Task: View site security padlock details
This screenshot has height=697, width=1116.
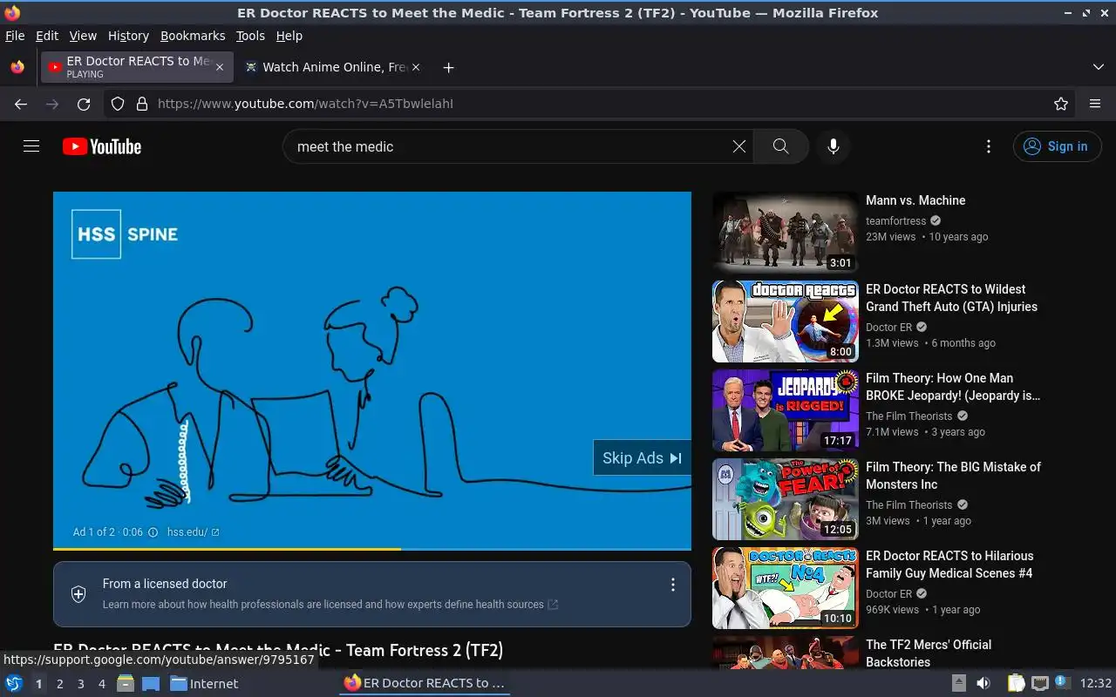Action: coord(142,104)
